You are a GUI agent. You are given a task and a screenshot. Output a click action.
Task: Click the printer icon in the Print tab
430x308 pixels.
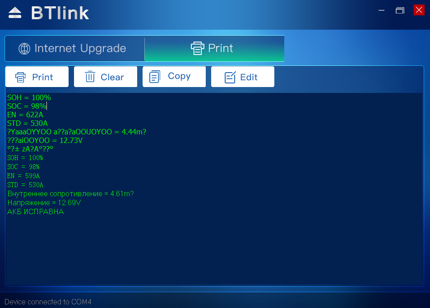tap(197, 48)
